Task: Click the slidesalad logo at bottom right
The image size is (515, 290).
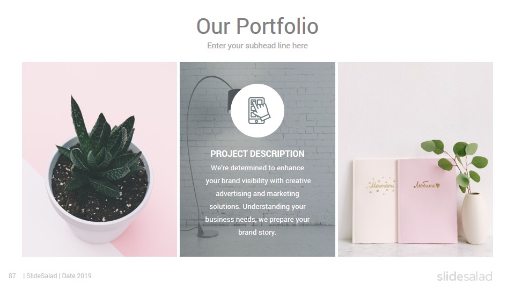Action: [465, 277]
